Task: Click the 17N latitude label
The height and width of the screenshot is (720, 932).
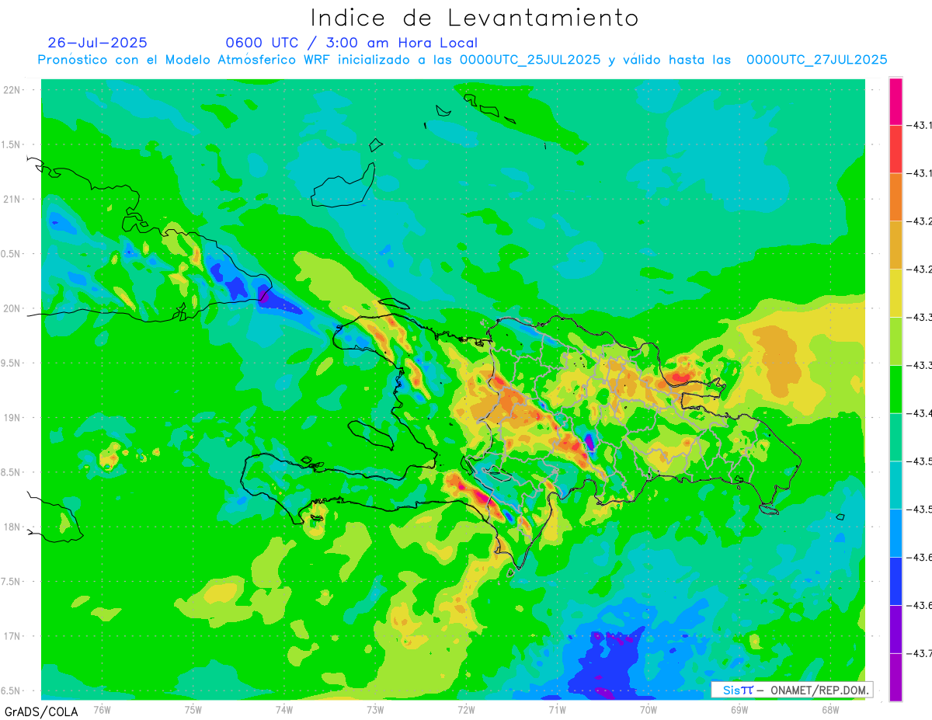Action: click(x=11, y=636)
